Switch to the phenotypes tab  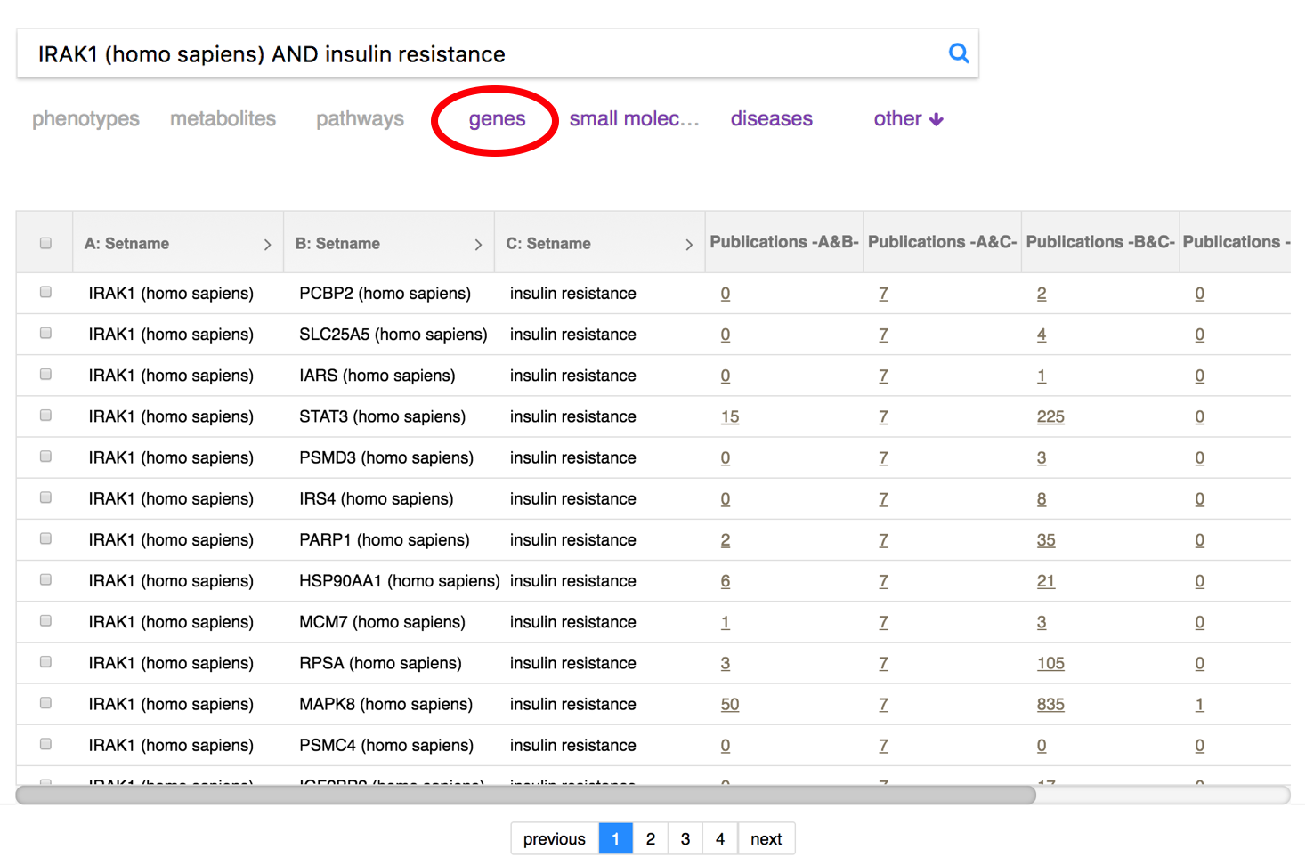[85, 119]
